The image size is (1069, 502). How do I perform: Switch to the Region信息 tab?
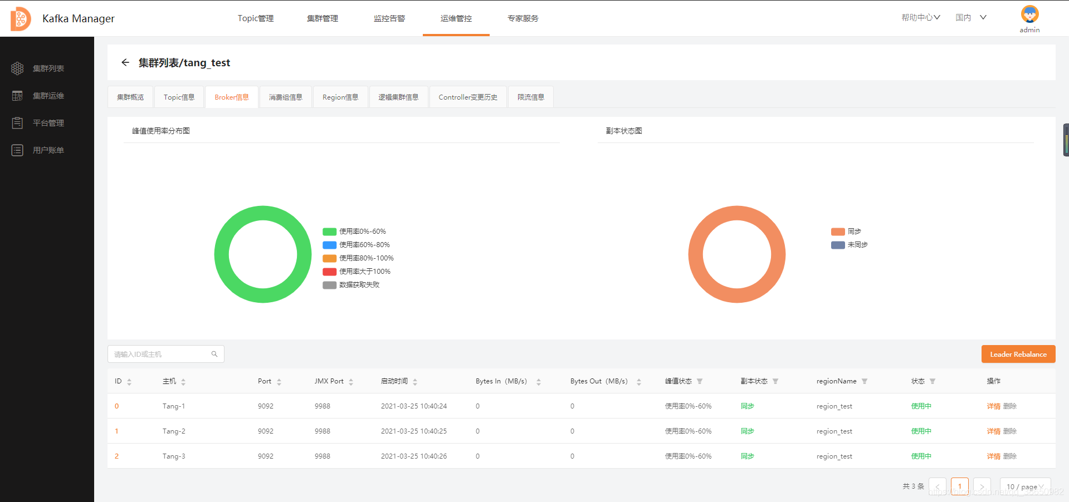pos(340,97)
